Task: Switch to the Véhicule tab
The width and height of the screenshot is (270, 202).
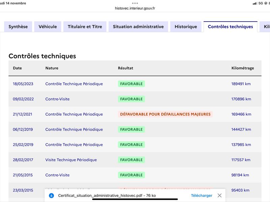Action: tap(48, 27)
